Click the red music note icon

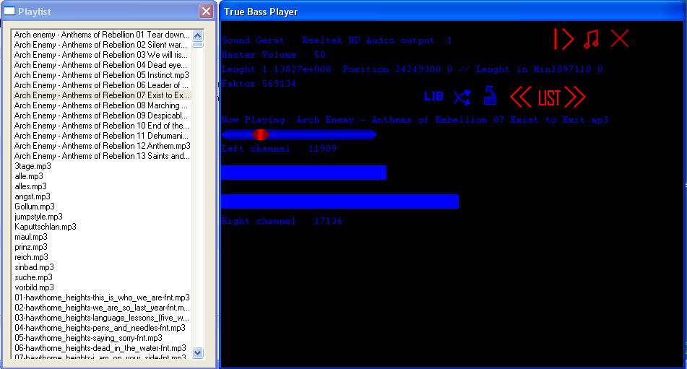[x=592, y=39]
